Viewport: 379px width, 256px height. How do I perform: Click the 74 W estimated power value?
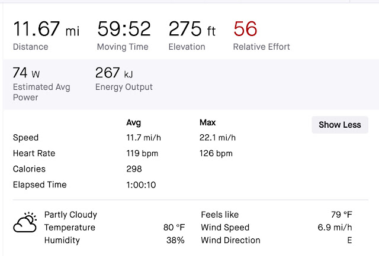tap(26, 73)
